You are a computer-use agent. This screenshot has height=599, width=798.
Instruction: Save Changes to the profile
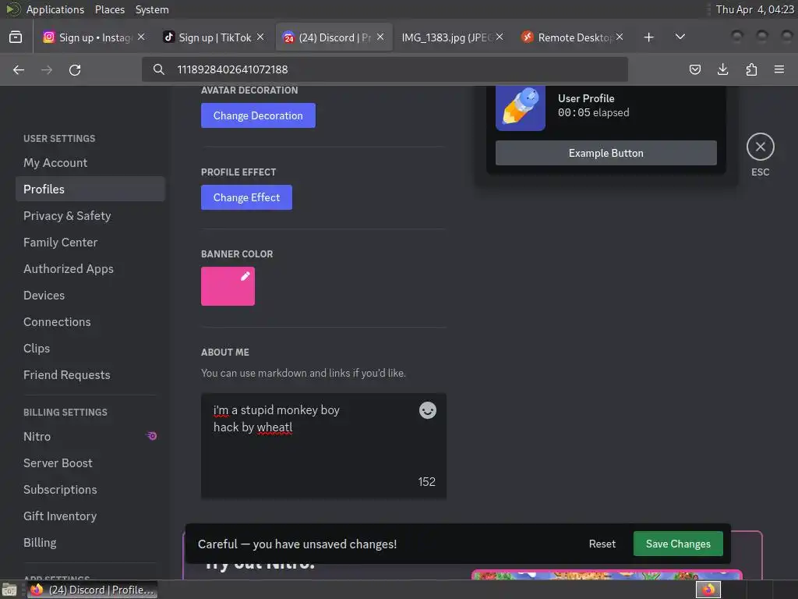(678, 544)
